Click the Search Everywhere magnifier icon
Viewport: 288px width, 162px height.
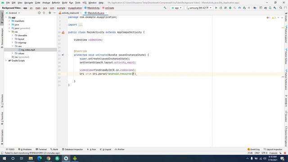pos(281,8)
